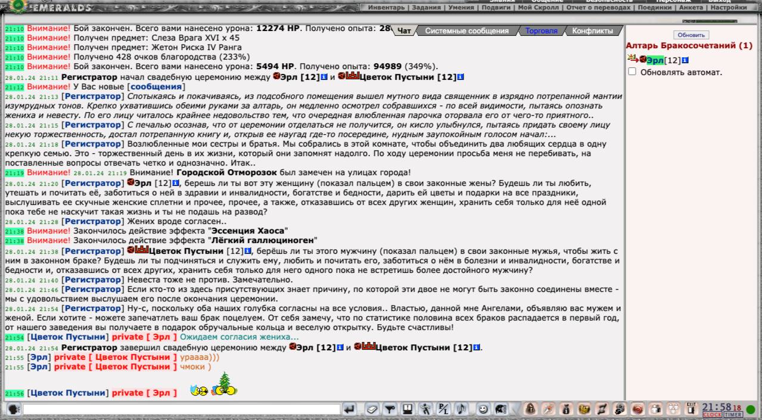Viewport: 762px width, 420px height.
Task: Click 'private [ Эрл ]' in the 21:56 message
Action: tap(144, 393)
